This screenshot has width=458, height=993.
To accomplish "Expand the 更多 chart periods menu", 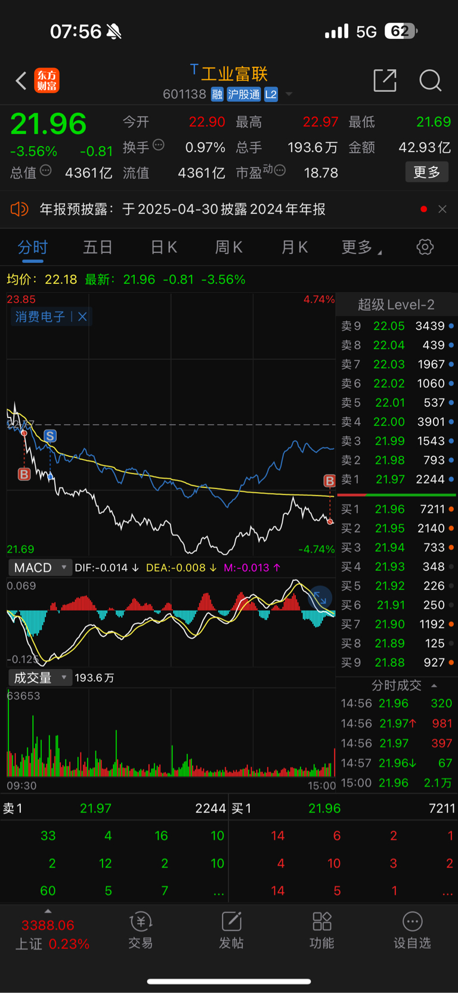I will (361, 247).
